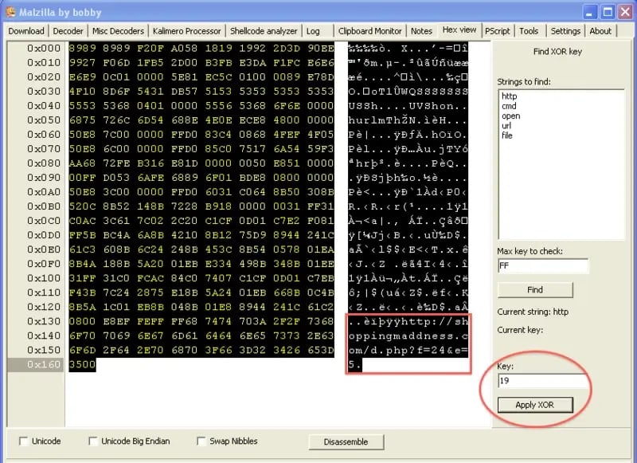637x463 pixels.
Task: Enable the plain Unicode checkbox
Action: 24,441
